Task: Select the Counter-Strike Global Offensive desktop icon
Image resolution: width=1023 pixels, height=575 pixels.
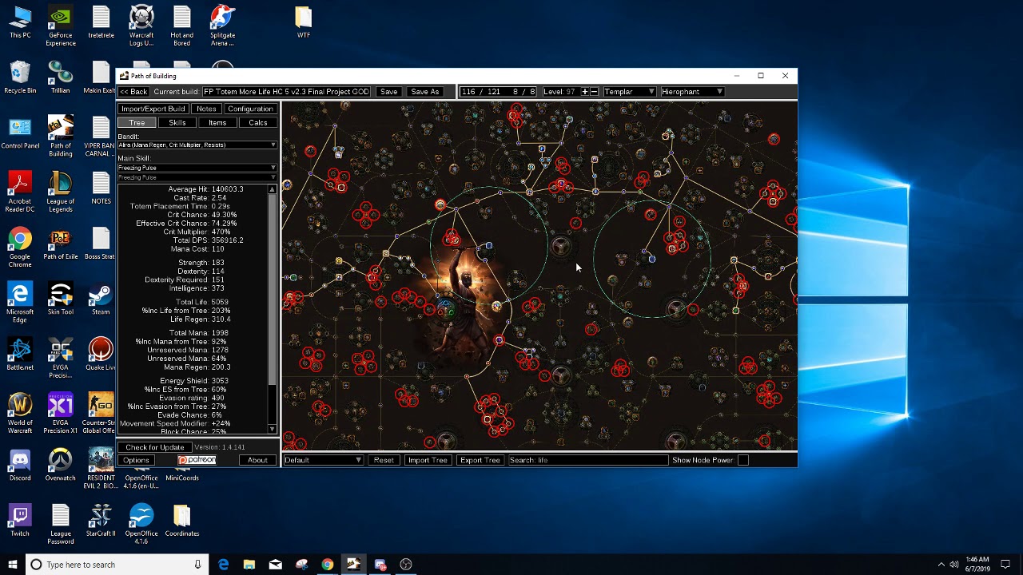Action: coord(101,413)
